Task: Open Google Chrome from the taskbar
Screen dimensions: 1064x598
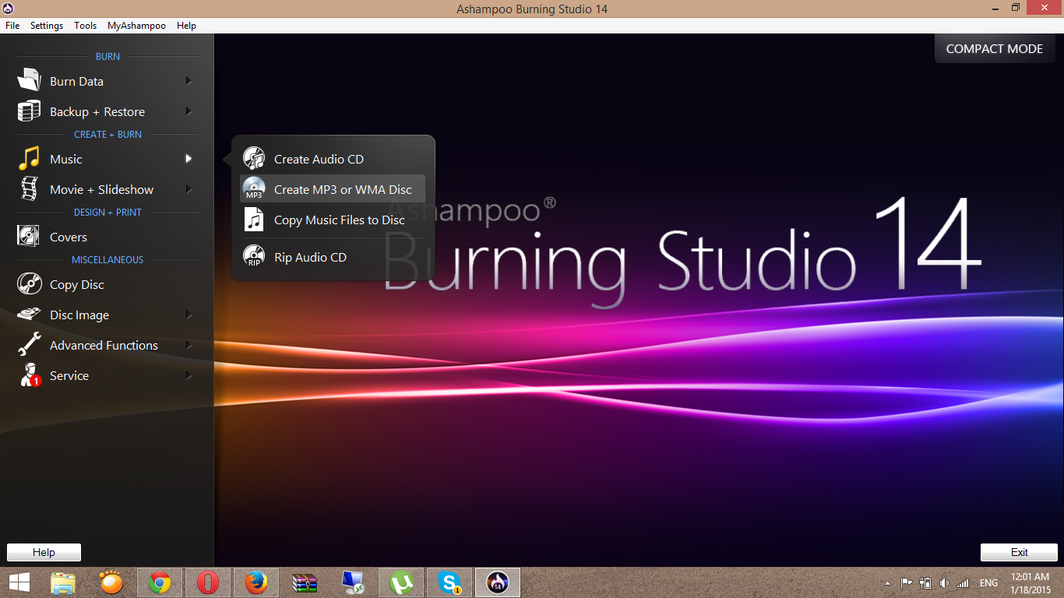Action: click(160, 582)
